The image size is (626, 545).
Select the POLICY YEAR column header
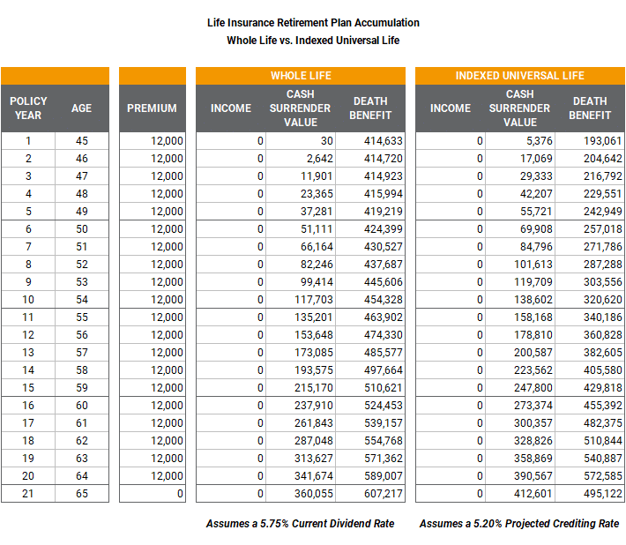coord(28,108)
